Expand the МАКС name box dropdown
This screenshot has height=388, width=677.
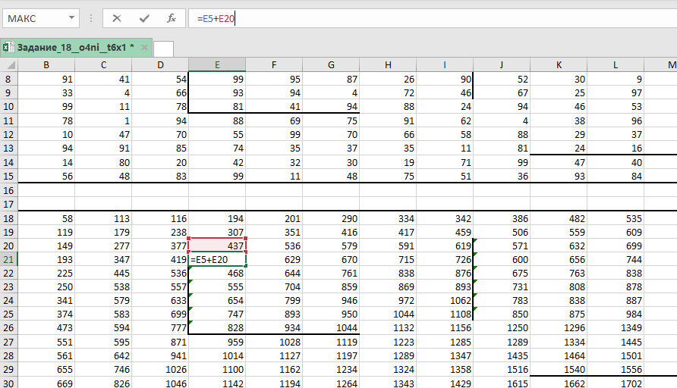71,18
